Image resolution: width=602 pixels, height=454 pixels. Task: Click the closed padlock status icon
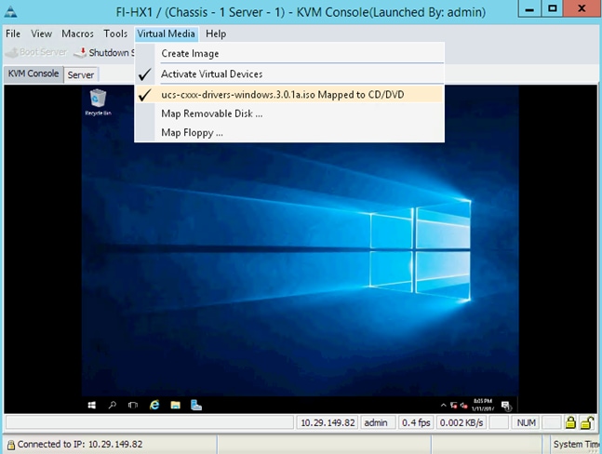point(570,422)
